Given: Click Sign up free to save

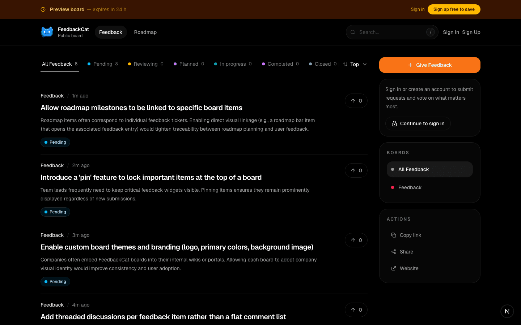Looking at the screenshot, I should [454, 9].
